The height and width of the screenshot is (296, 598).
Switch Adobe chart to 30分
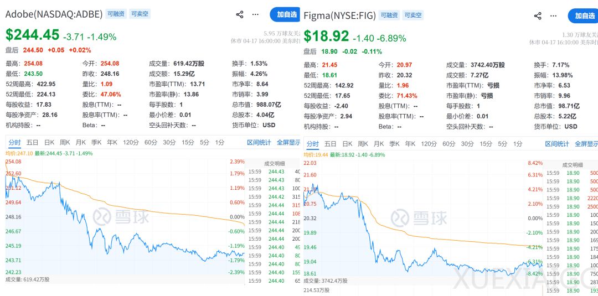[x=169, y=143]
